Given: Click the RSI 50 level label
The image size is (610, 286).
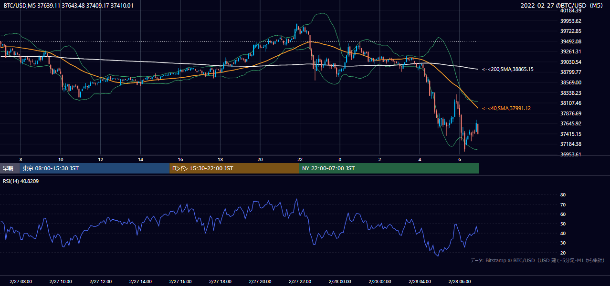Looking at the screenshot, I should click(x=563, y=224).
